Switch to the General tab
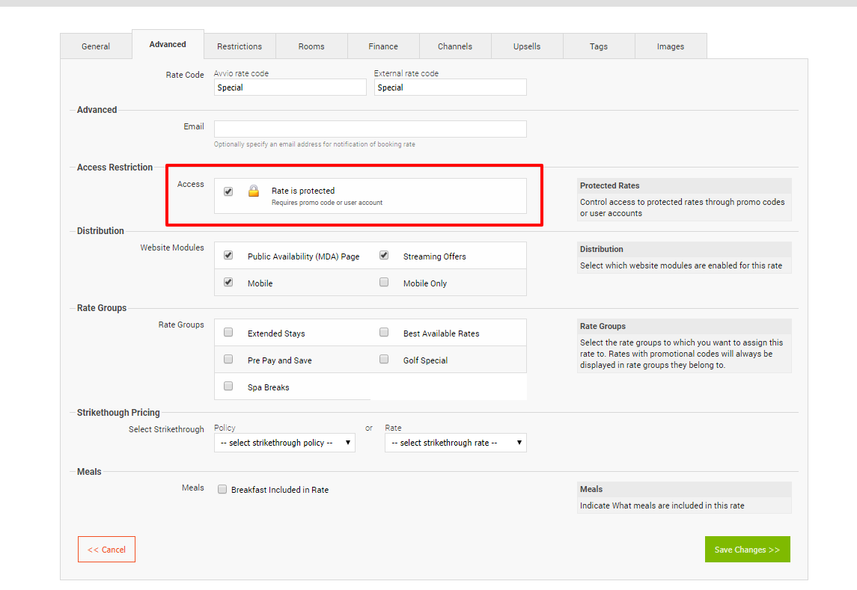Screen dimensions: 857x590 [96, 46]
